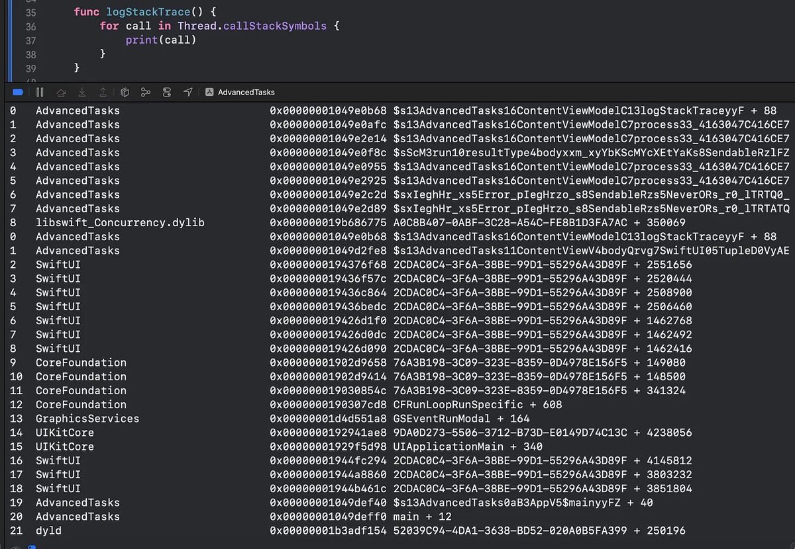795x549 pixels.
Task: Click SwiftUI offset + 2508900
Action: coord(662,292)
